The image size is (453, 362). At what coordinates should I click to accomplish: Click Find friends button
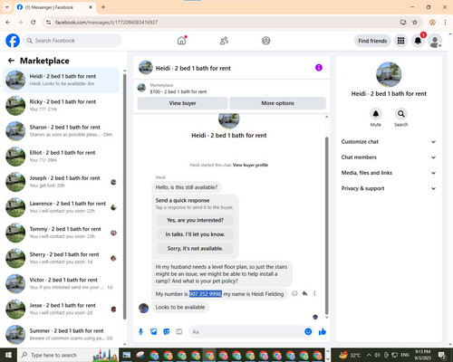[372, 41]
